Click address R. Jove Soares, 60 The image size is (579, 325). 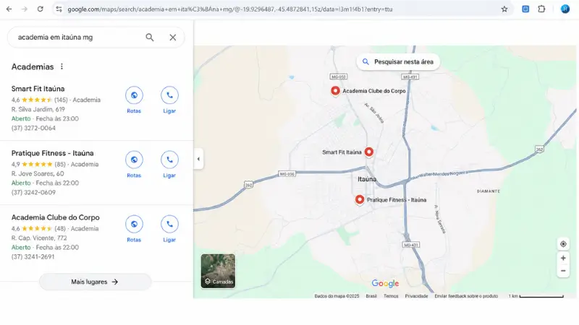tap(38, 173)
